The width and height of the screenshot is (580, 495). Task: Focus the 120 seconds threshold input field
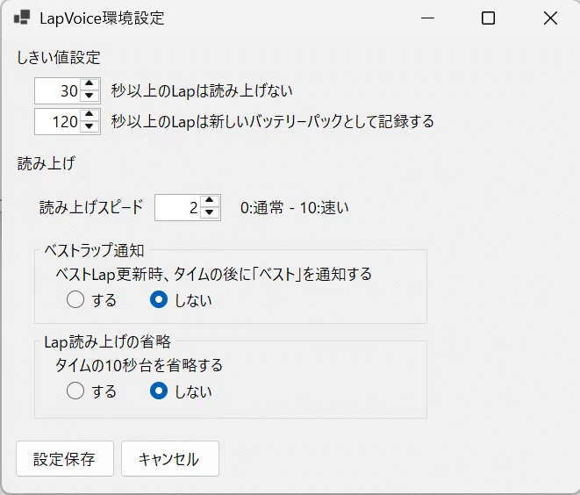point(58,121)
